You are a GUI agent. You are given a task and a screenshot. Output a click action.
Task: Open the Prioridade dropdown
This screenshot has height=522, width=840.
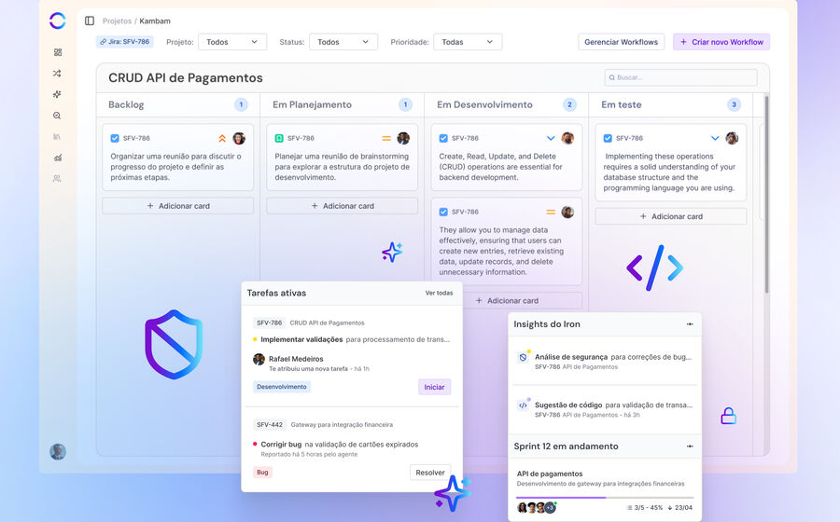[468, 42]
